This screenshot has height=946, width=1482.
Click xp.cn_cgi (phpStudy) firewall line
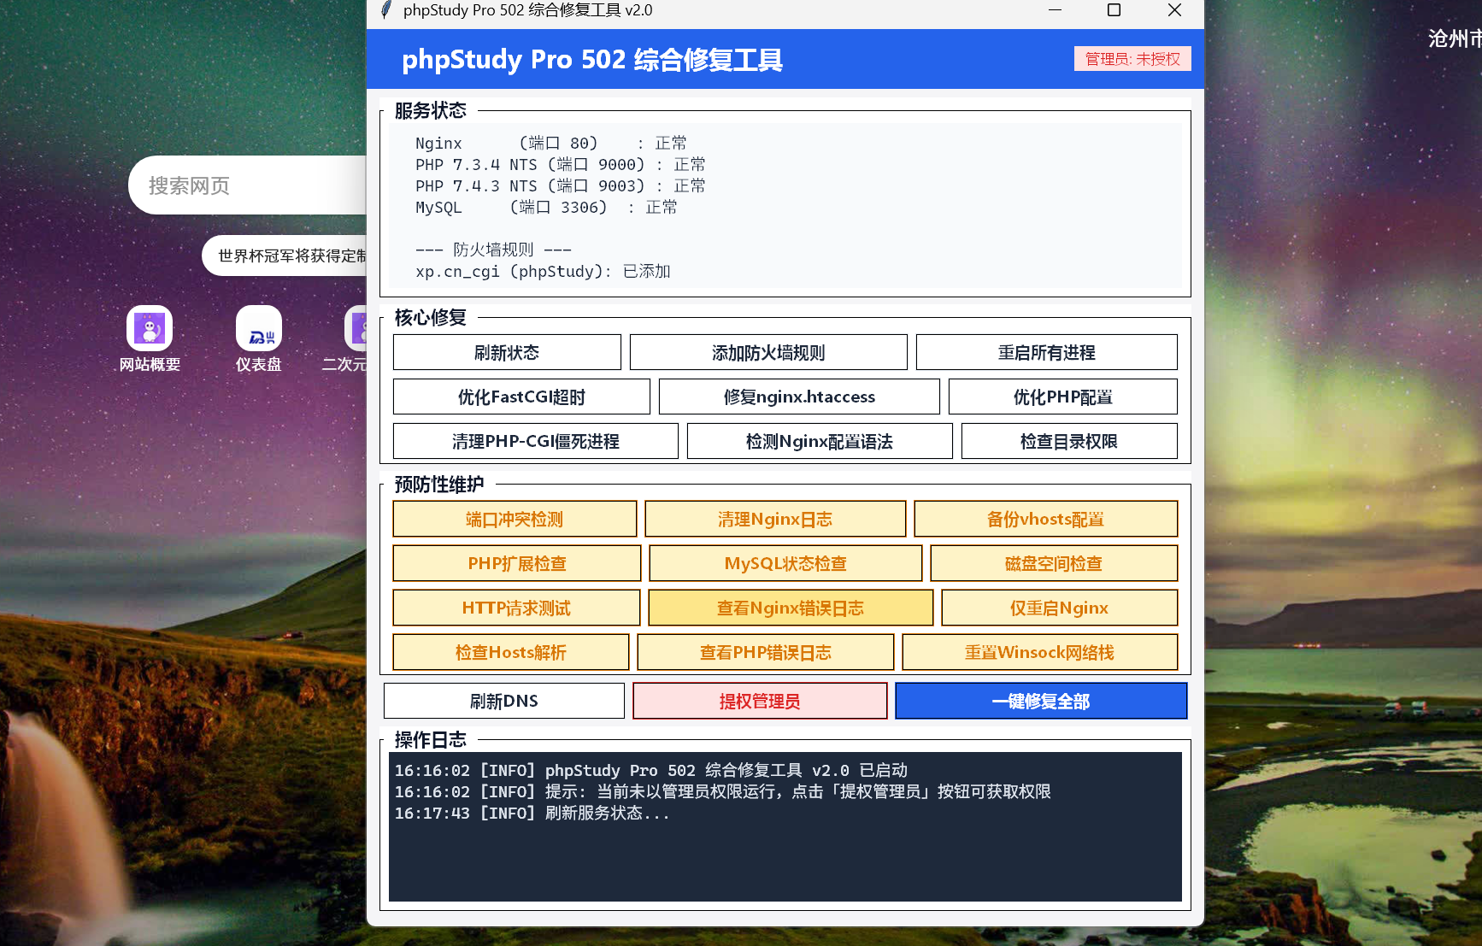[543, 271]
